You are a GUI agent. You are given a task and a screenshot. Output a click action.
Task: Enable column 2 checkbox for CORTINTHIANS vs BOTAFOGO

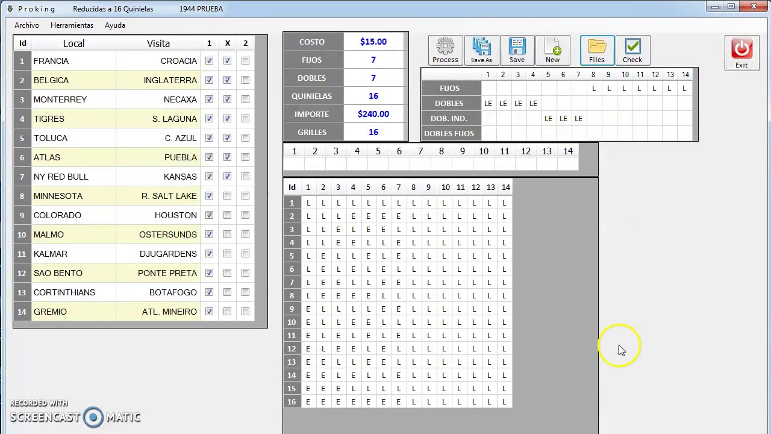pos(245,292)
